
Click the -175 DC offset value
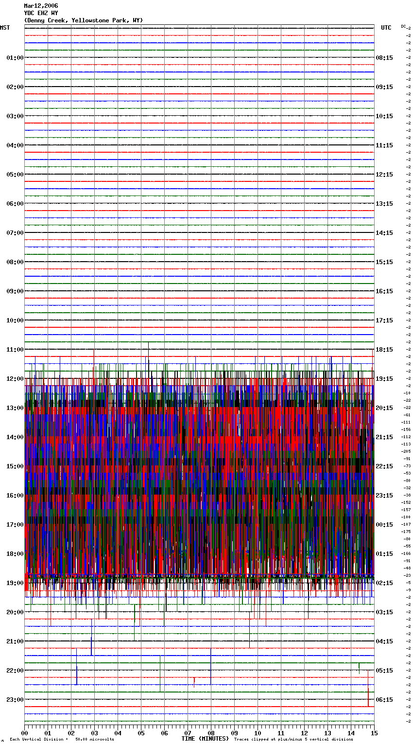(406, 532)
